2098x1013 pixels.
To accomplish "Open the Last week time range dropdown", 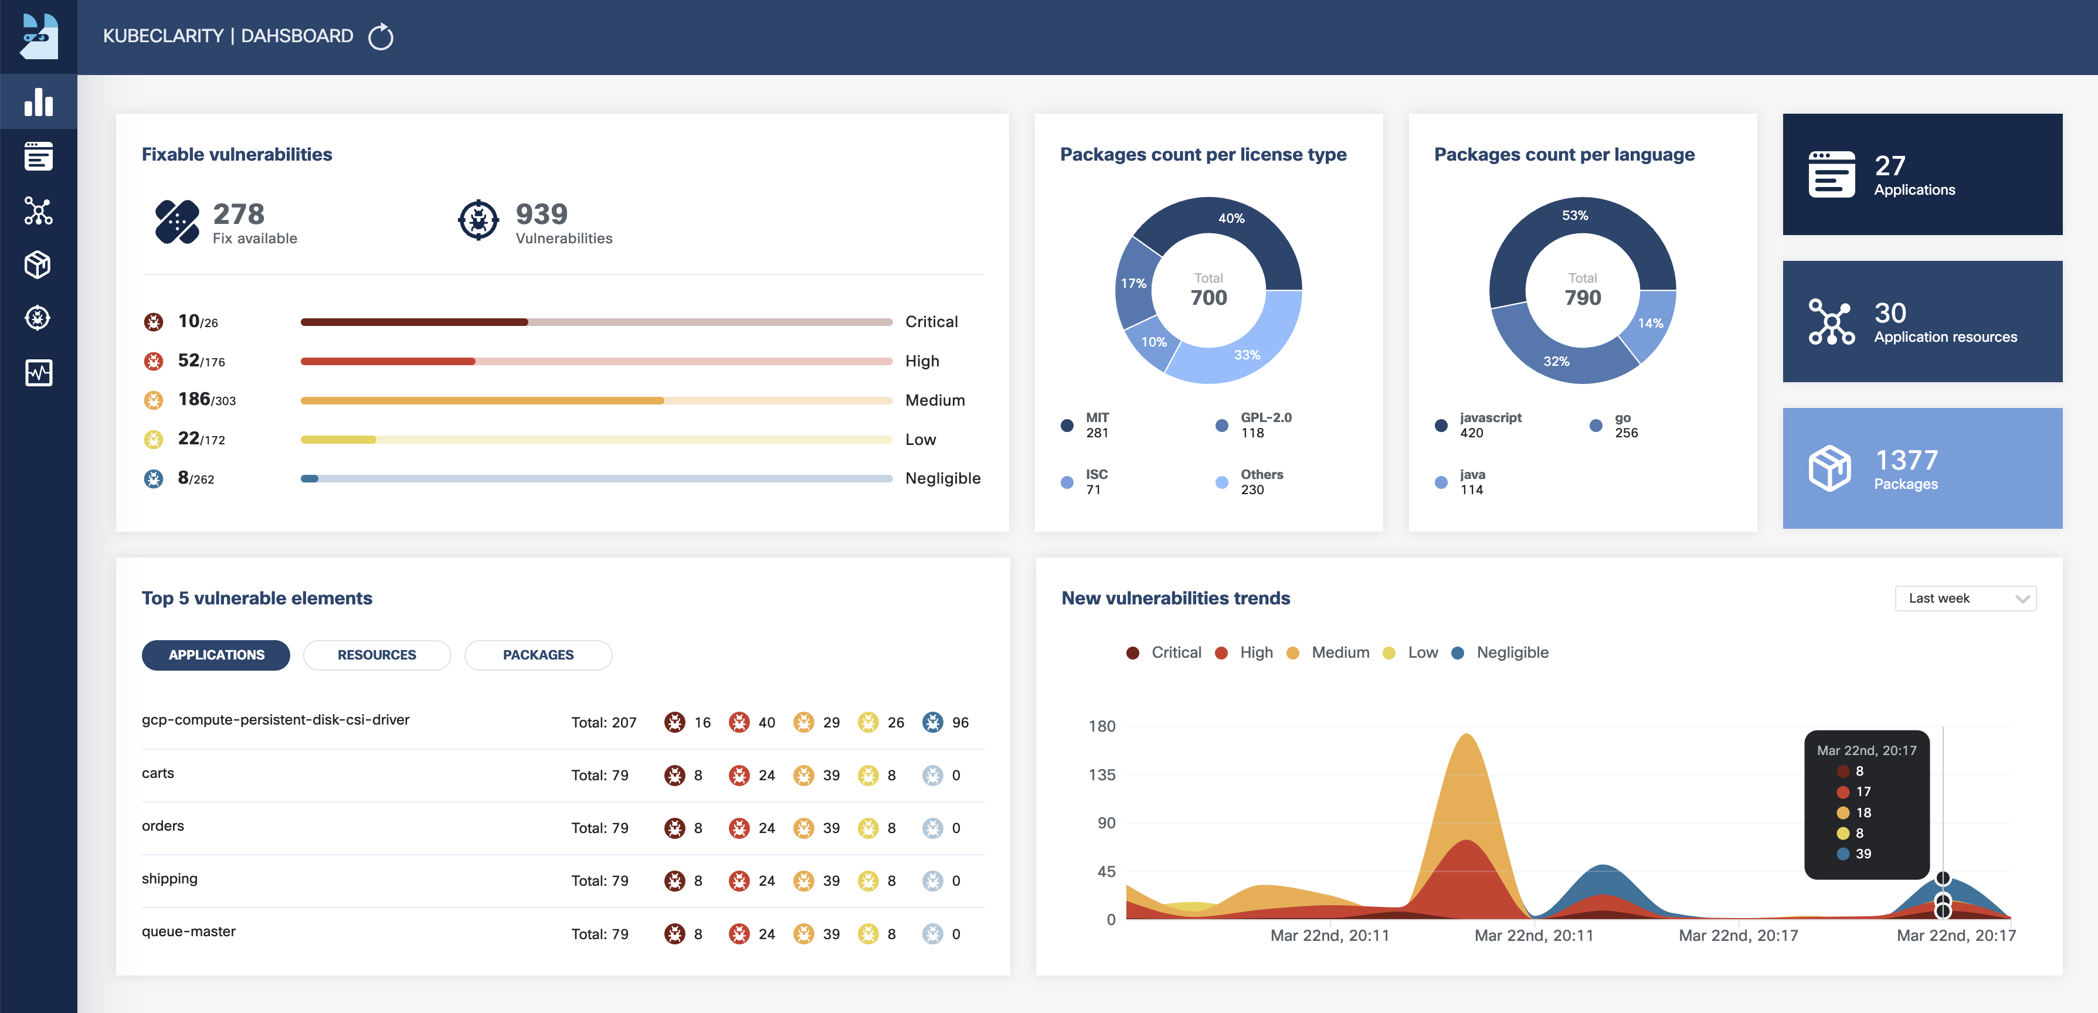I will click(x=1965, y=599).
